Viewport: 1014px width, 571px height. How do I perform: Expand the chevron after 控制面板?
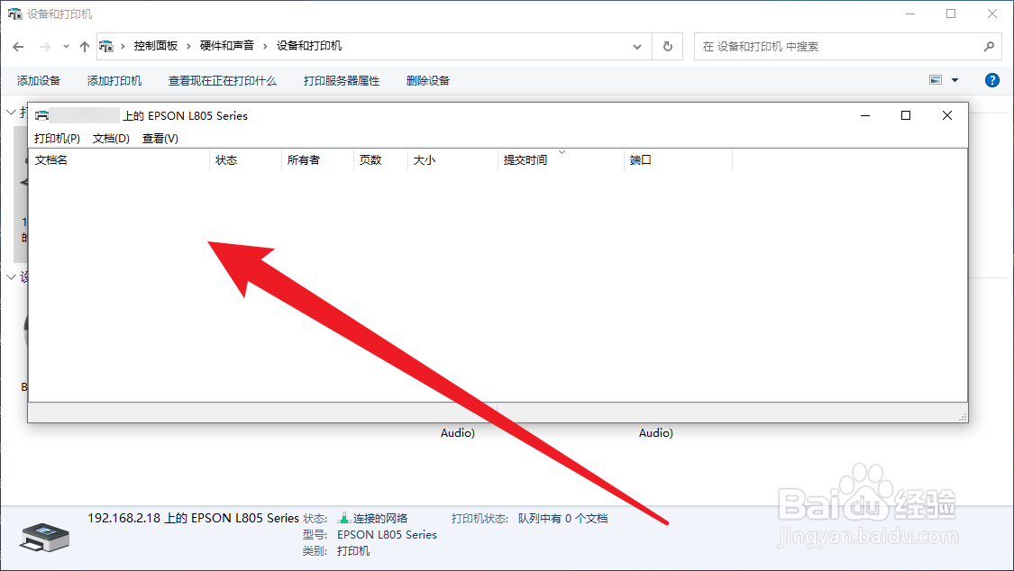pos(189,47)
